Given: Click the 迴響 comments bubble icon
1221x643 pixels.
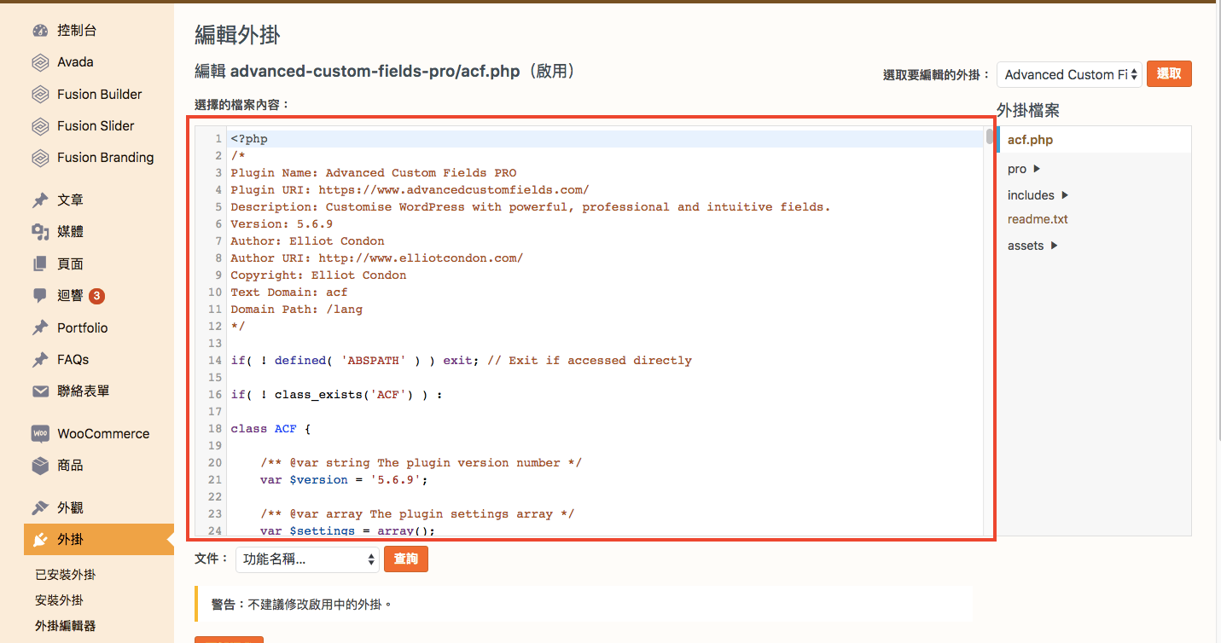Looking at the screenshot, I should coord(40,296).
